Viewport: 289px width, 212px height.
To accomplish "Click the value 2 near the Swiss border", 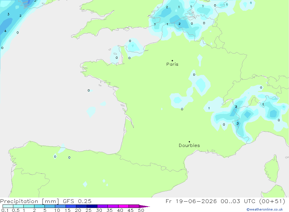I will 236,107.
